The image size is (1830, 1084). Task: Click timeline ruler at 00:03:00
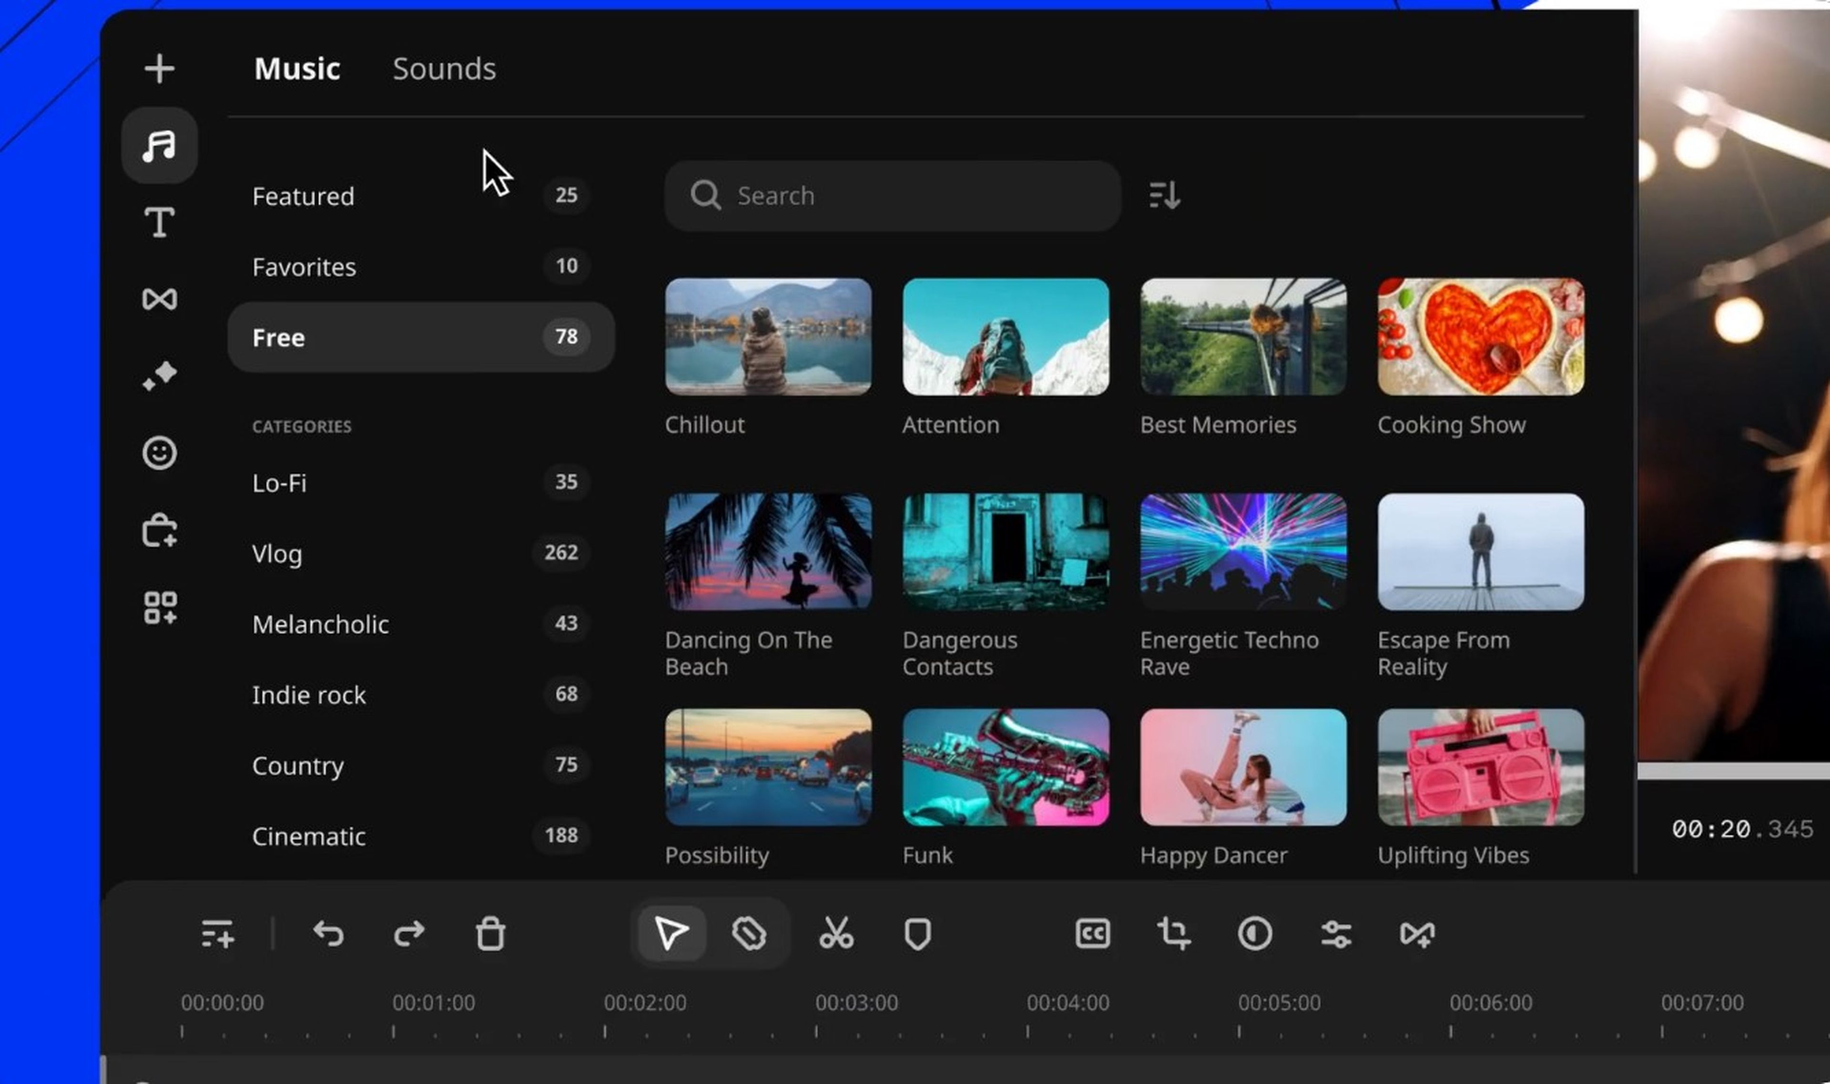856,1003
